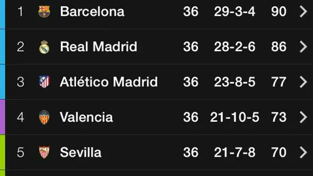
Task: Click Real Madrid's 86 points value
Action: point(279,47)
